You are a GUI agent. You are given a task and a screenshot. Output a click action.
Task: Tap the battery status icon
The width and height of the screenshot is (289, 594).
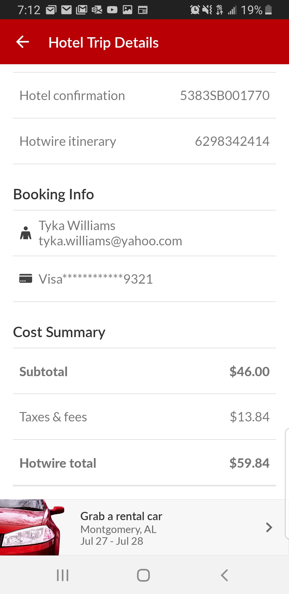click(268, 10)
